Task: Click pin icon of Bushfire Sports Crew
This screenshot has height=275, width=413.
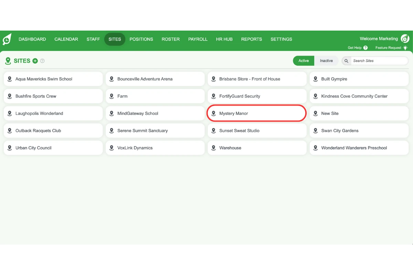Action: pos(10,96)
